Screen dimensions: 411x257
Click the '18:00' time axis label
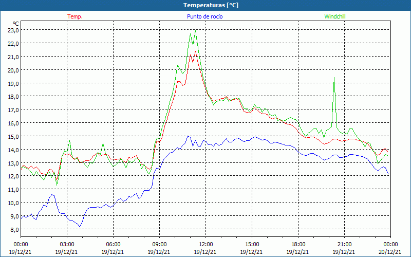[x=298, y=245]
